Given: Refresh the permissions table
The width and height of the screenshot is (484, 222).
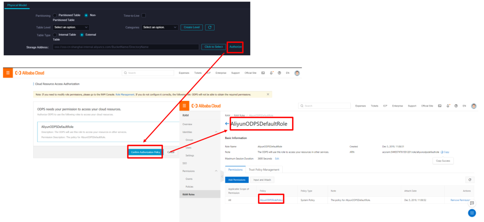Looking at the screenshot, I should tap(470, 180).
